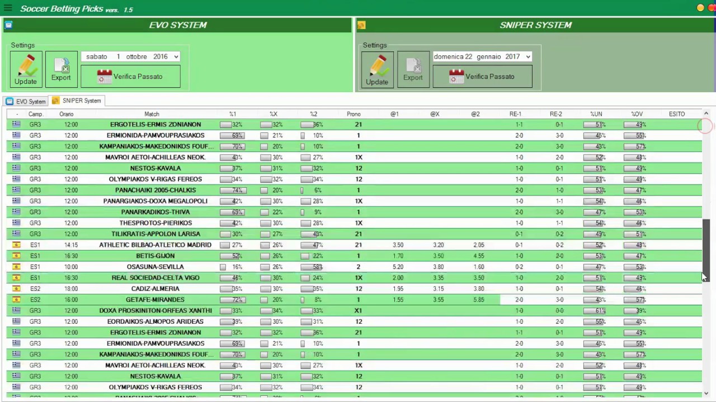Open the hamburger menu icon
Screen dimensions: 716x402
click(8, 8)
